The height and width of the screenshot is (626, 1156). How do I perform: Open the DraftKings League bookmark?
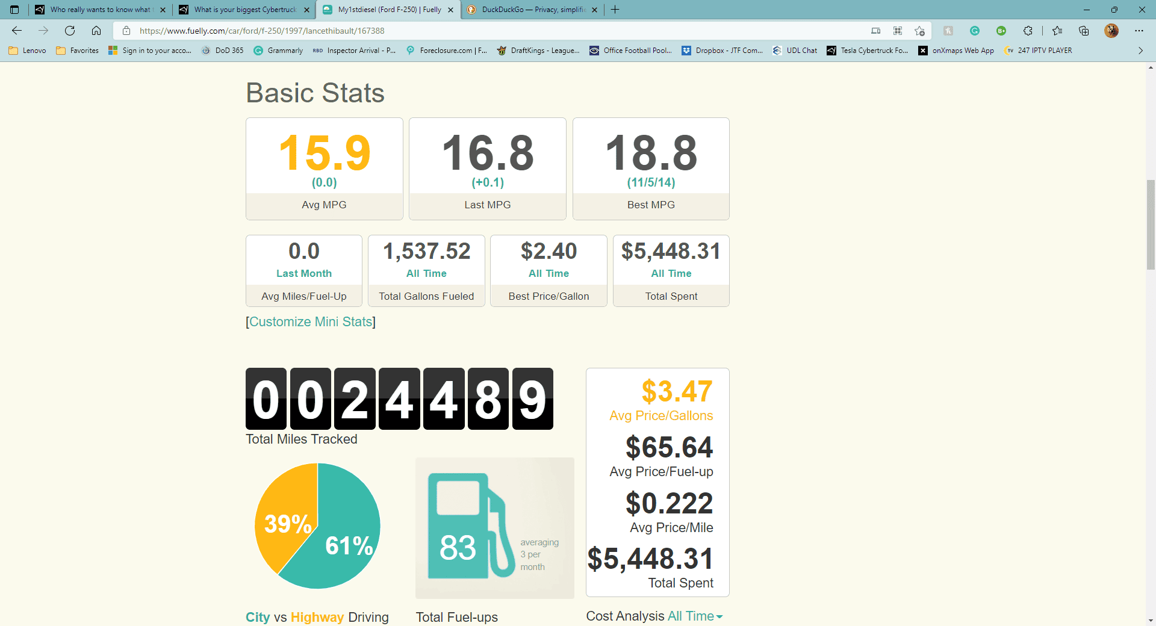[x=538, y=51]
